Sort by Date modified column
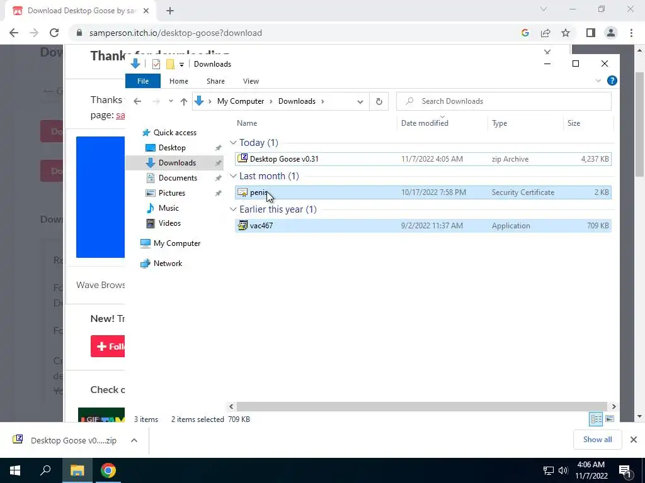The image size is (645, 483). pyautogui.click(x=425, y=123)
